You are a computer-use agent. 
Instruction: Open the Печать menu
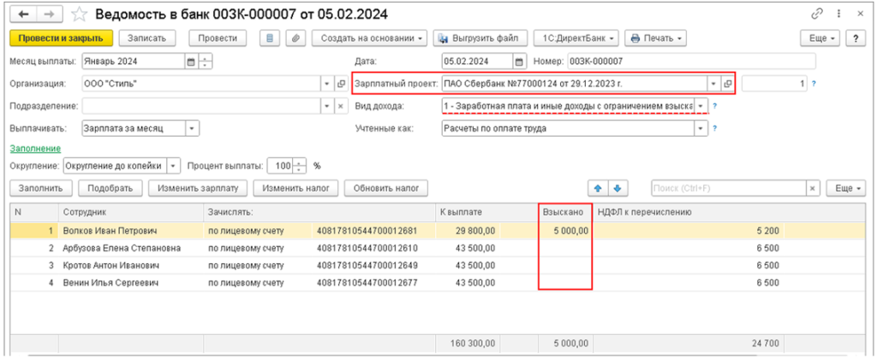(657, 38)
